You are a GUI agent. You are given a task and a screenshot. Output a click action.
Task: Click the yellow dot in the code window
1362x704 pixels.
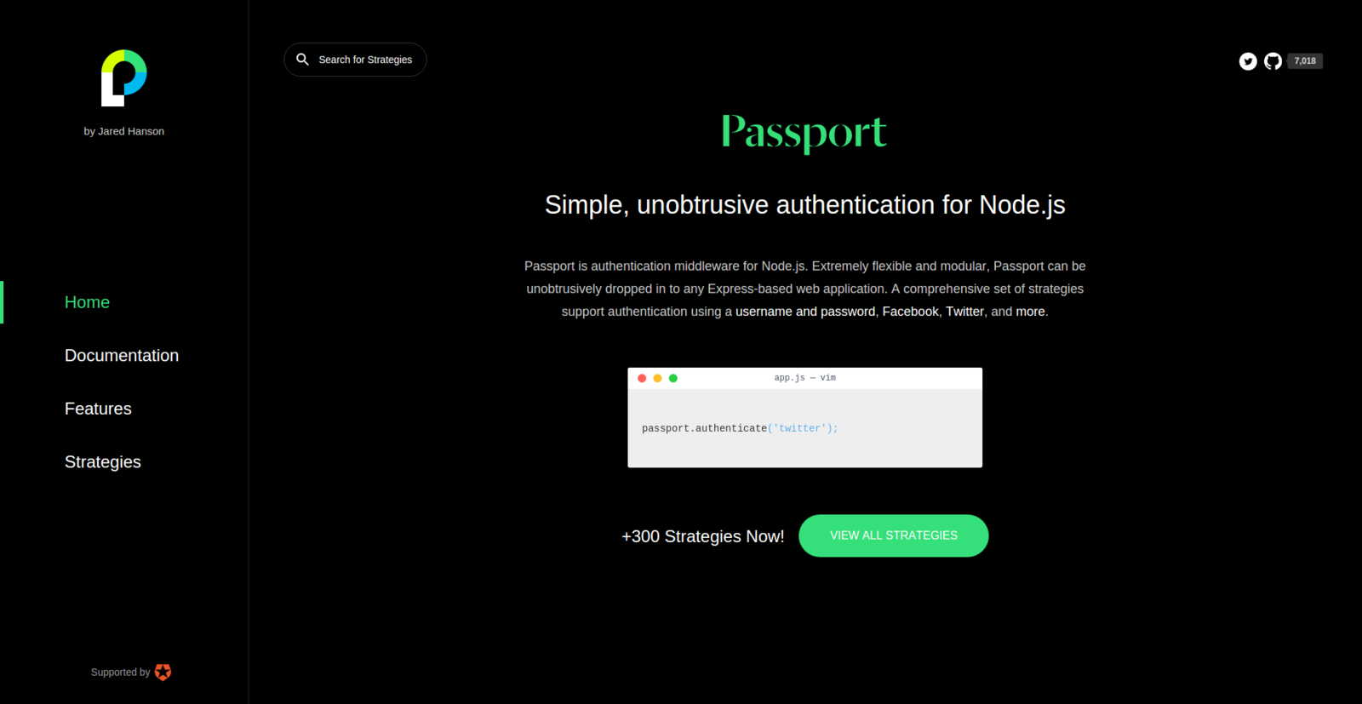(657, 378)
